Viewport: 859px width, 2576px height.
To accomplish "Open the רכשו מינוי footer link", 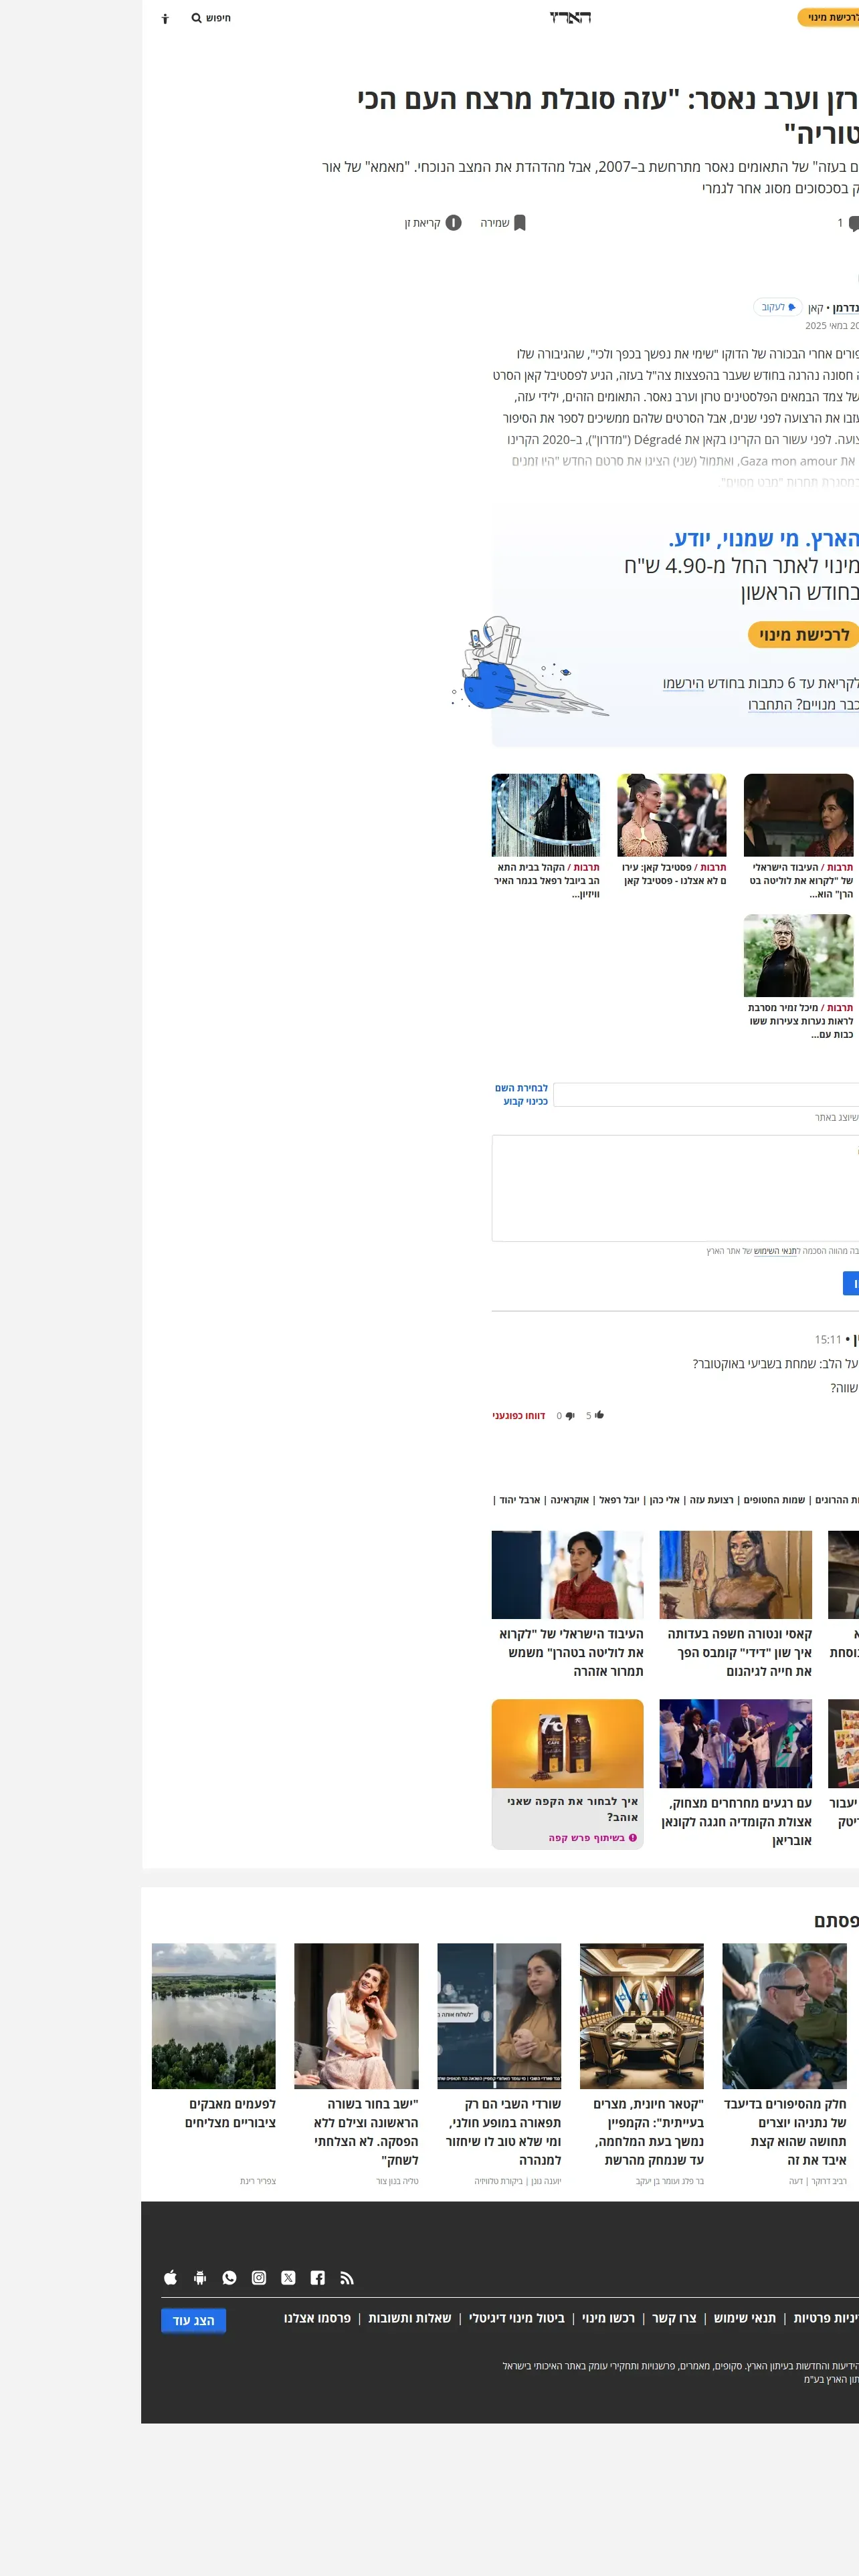I will click(608, 2318).
